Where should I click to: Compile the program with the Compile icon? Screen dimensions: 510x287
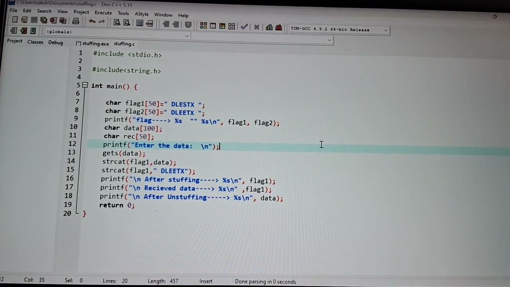[x=203, y=26]
